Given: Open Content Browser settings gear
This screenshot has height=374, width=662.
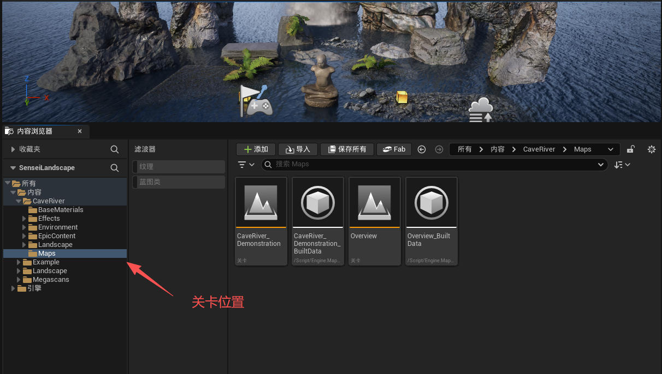Looking at the screenshot, I should (x=651, y=149).
